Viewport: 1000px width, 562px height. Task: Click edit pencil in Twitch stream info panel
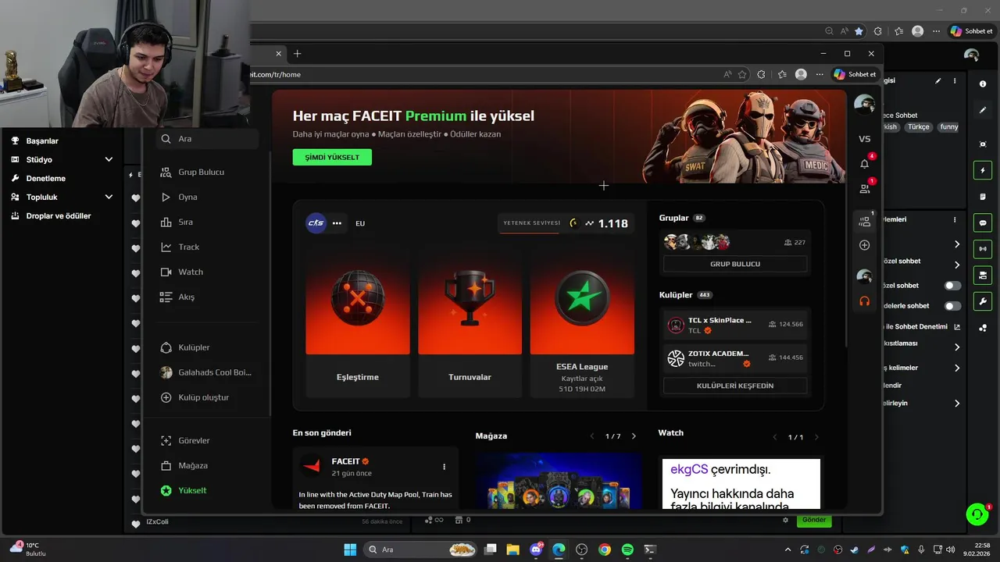click(x=938, y=80)
